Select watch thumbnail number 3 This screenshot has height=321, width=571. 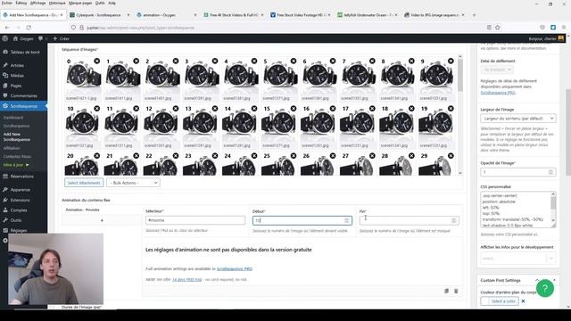202,77
